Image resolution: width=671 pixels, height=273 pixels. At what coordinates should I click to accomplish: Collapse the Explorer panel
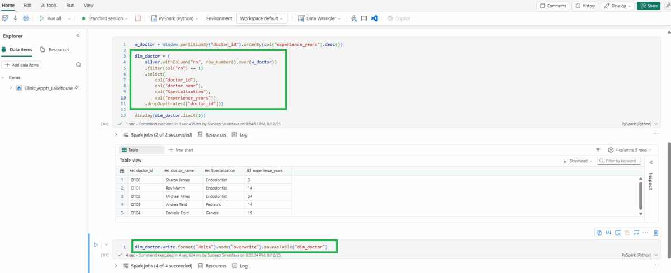tap(78, 36)
